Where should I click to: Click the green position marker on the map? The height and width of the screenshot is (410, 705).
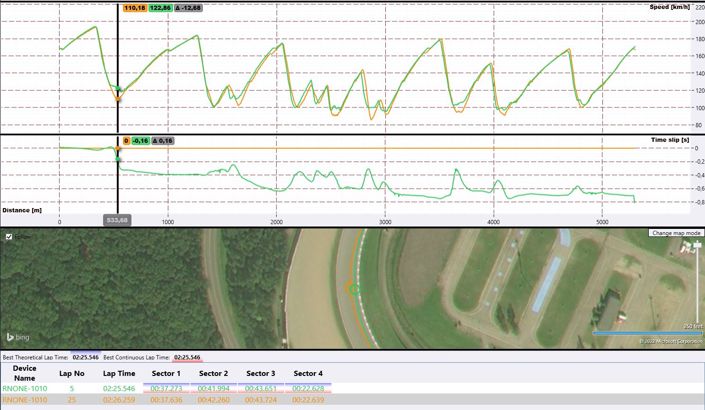coord(355,289)
